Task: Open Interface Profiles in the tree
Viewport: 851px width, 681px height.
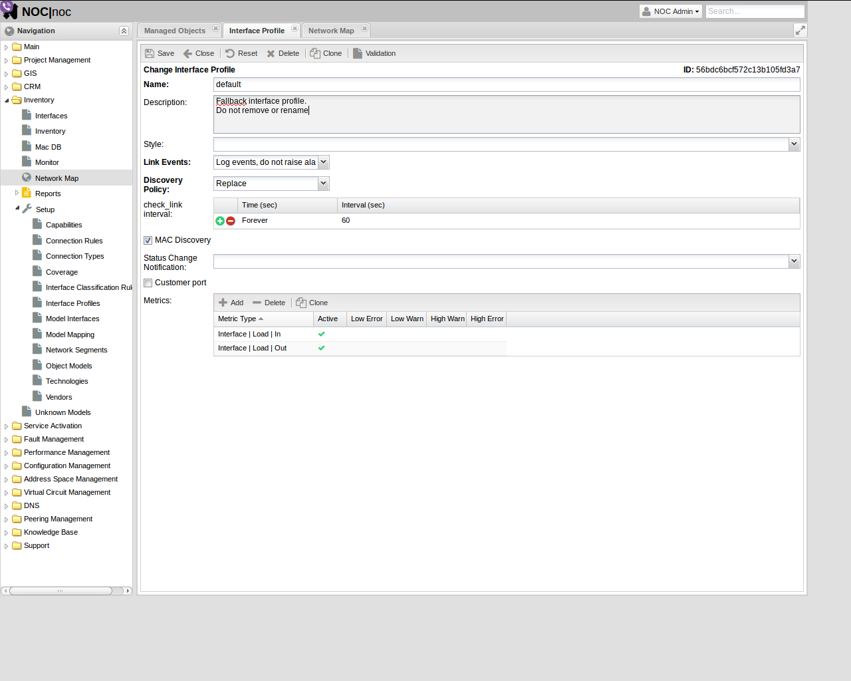Action: [73, 303]
